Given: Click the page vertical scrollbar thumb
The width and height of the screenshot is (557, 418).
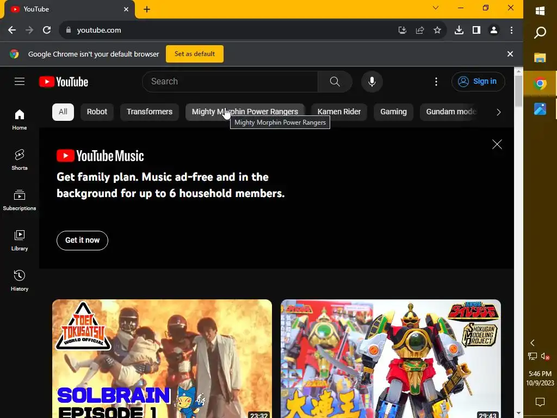Looking at the screenshot, I should (518, 91).
